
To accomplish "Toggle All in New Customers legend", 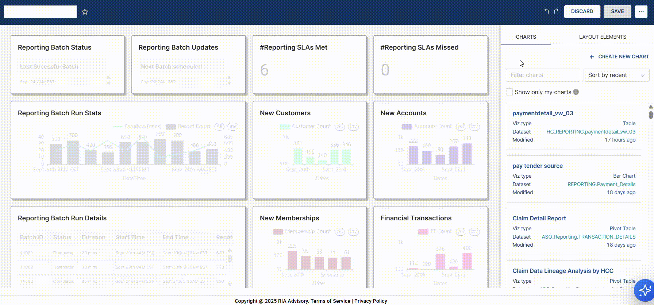I will (340, 127).
